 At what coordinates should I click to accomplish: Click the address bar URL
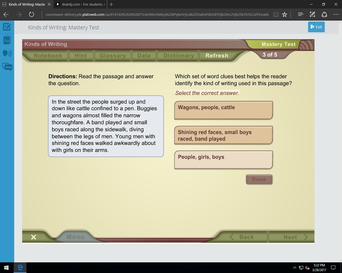click(157, 14)
